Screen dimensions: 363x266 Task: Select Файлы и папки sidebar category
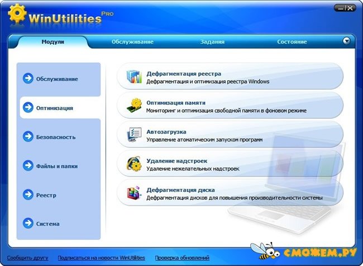pyautogui.click(x=57, y=166)
